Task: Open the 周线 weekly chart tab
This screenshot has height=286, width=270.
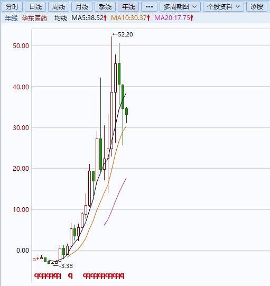Action: tap(59, 7)
